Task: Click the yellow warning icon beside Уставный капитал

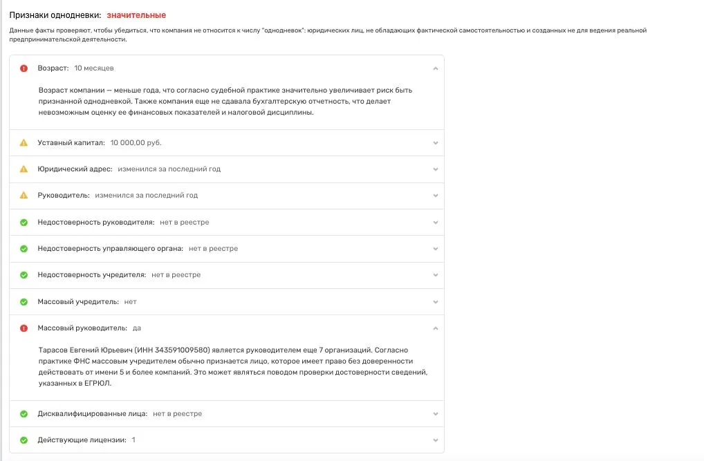Action: tap(24, 142)
